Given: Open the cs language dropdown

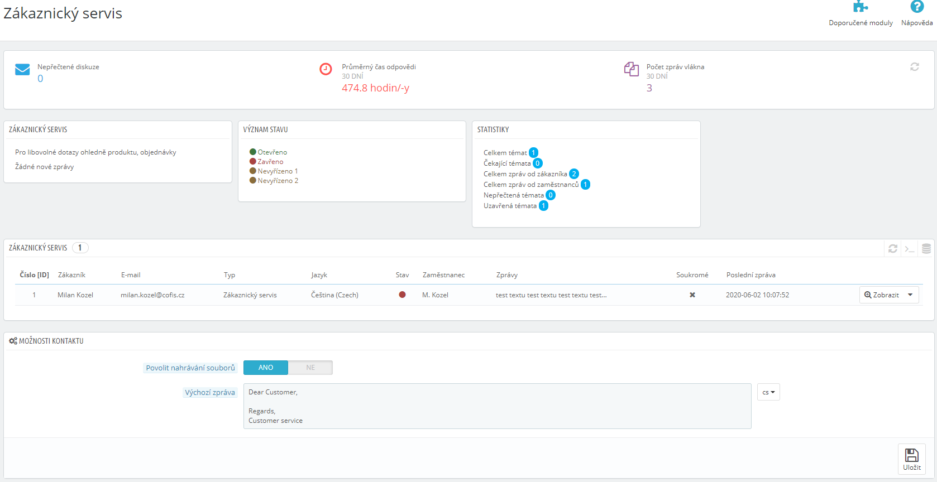Looking at the screenshot, I should pos(768,392).
